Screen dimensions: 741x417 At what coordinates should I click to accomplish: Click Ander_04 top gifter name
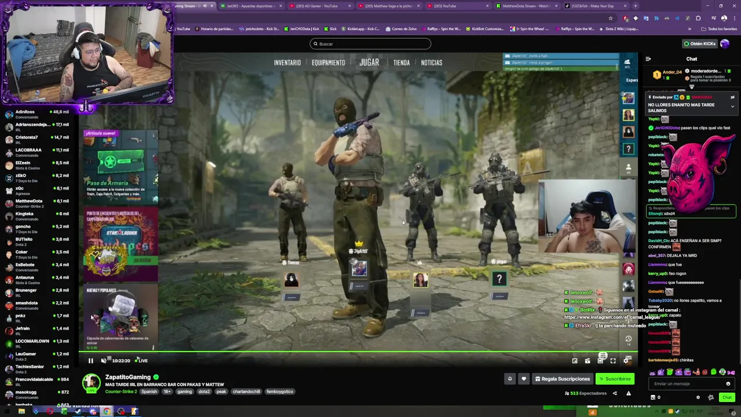672,72
